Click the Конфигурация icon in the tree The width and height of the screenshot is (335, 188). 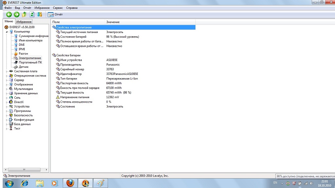point(11,120)
